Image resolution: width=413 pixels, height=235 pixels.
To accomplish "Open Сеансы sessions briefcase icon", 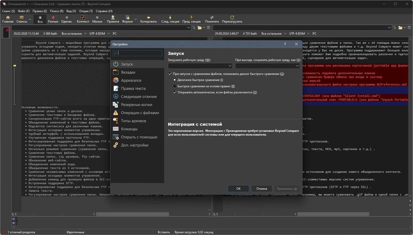I will point(22,19).
